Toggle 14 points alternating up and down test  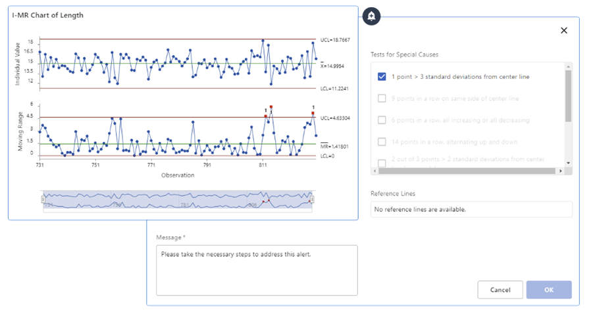point(382,142)
